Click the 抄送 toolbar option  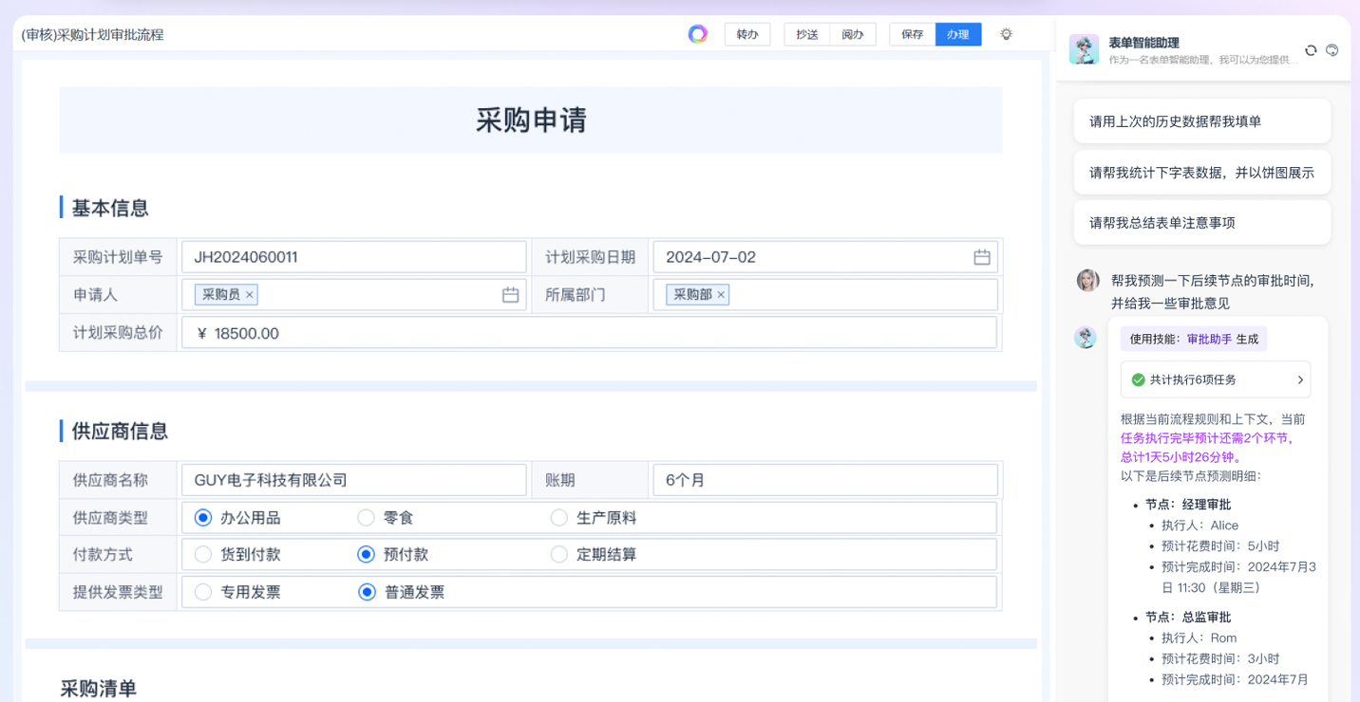(806, 34)
